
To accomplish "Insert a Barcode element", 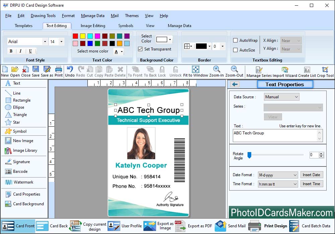I will (16, 171).
